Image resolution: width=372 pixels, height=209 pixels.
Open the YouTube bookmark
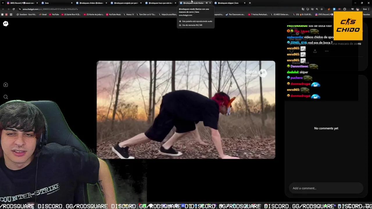tap(54, 14)
